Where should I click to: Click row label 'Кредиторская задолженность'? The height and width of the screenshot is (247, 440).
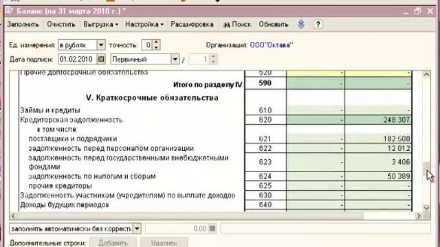click(71, 120)
